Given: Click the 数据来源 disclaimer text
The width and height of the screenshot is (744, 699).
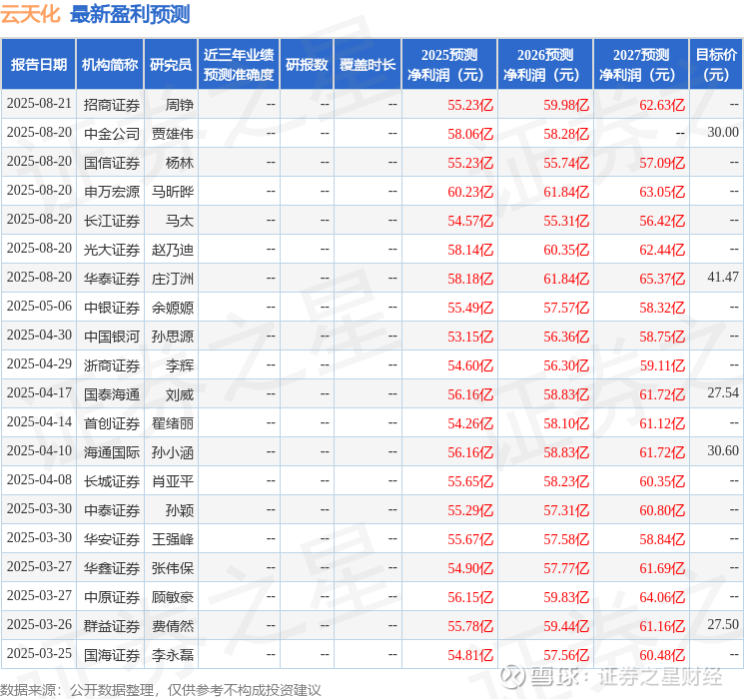Looking at the screenshot, I should (x=161, y=690).
